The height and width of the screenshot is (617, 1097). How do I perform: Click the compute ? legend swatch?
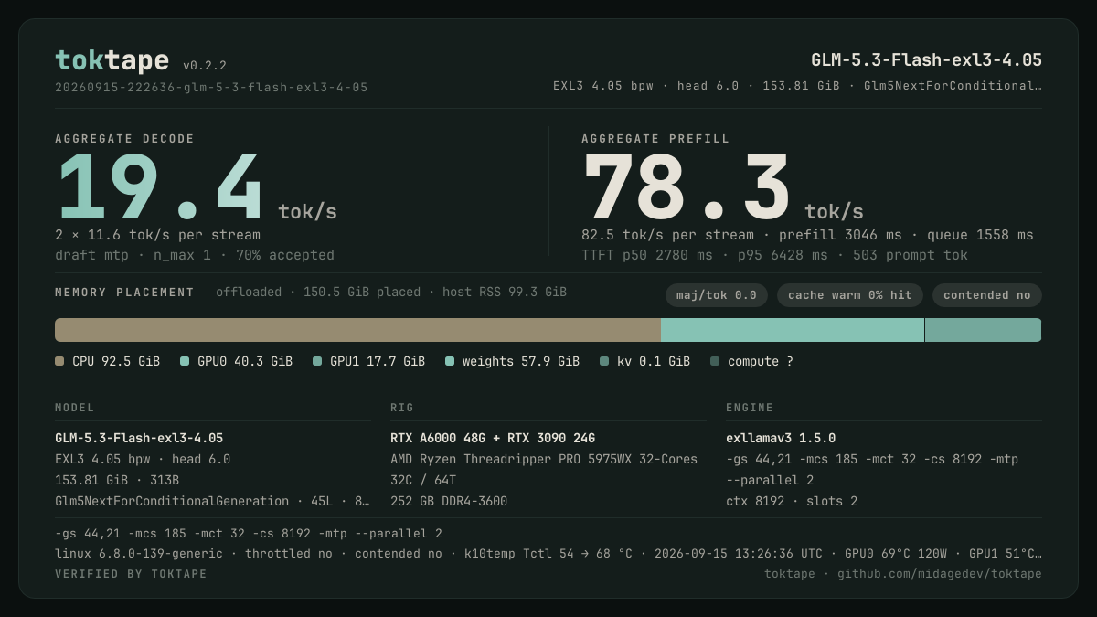(x=715, y=361)
